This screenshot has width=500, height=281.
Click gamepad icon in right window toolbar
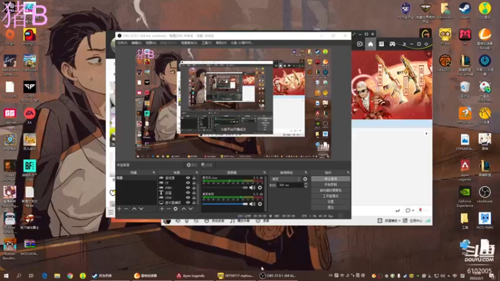(x=392, y=44)
